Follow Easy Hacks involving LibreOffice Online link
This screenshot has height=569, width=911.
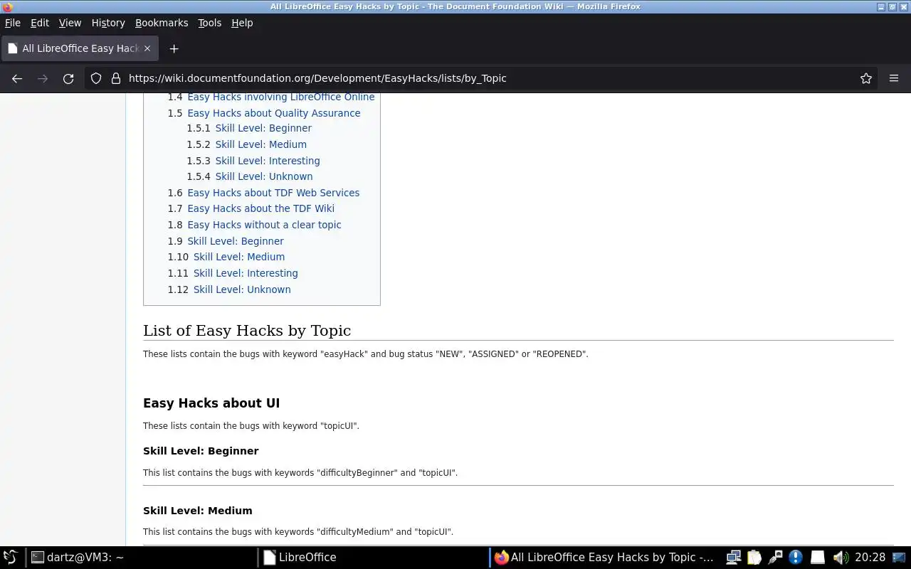click(x=281, y=97)
